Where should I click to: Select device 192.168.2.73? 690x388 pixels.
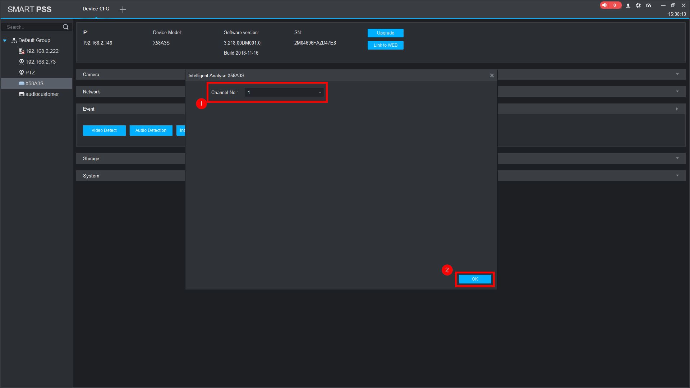[x=40, y=62]
